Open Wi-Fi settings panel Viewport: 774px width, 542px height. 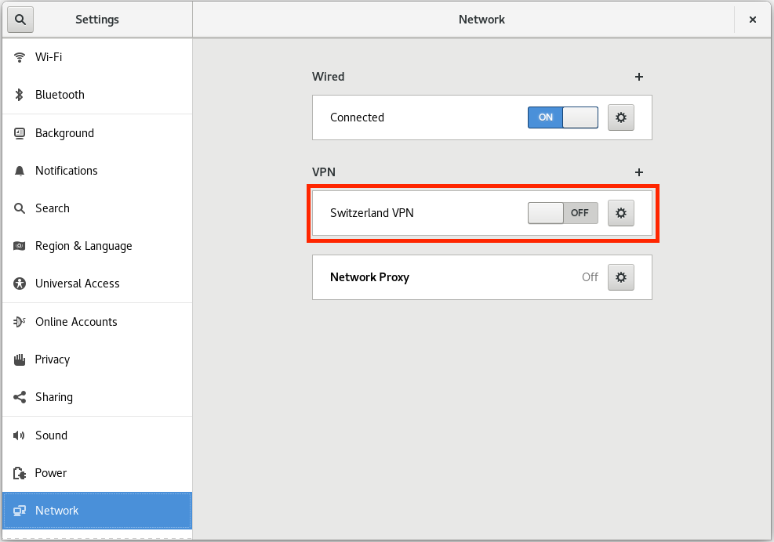[x=97, y=57]
